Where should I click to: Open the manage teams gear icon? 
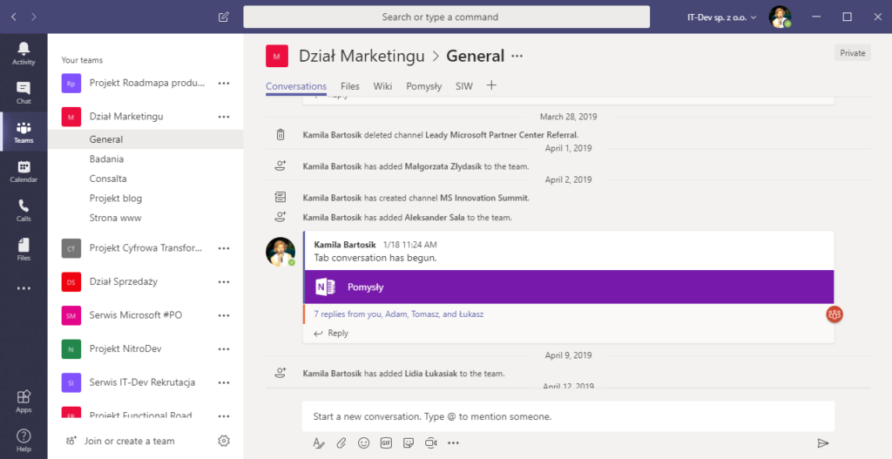pos(224,441)
